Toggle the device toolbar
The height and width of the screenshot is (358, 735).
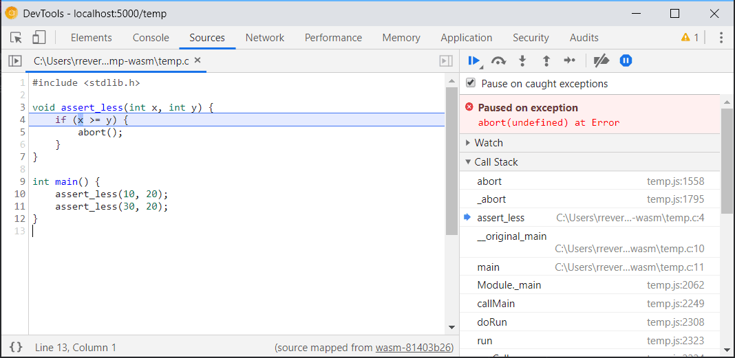point(39,38)
